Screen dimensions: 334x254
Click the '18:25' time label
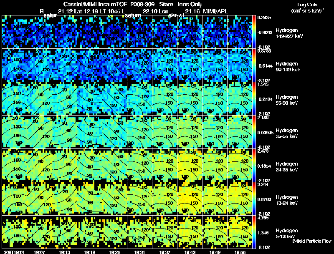point(115,252)
